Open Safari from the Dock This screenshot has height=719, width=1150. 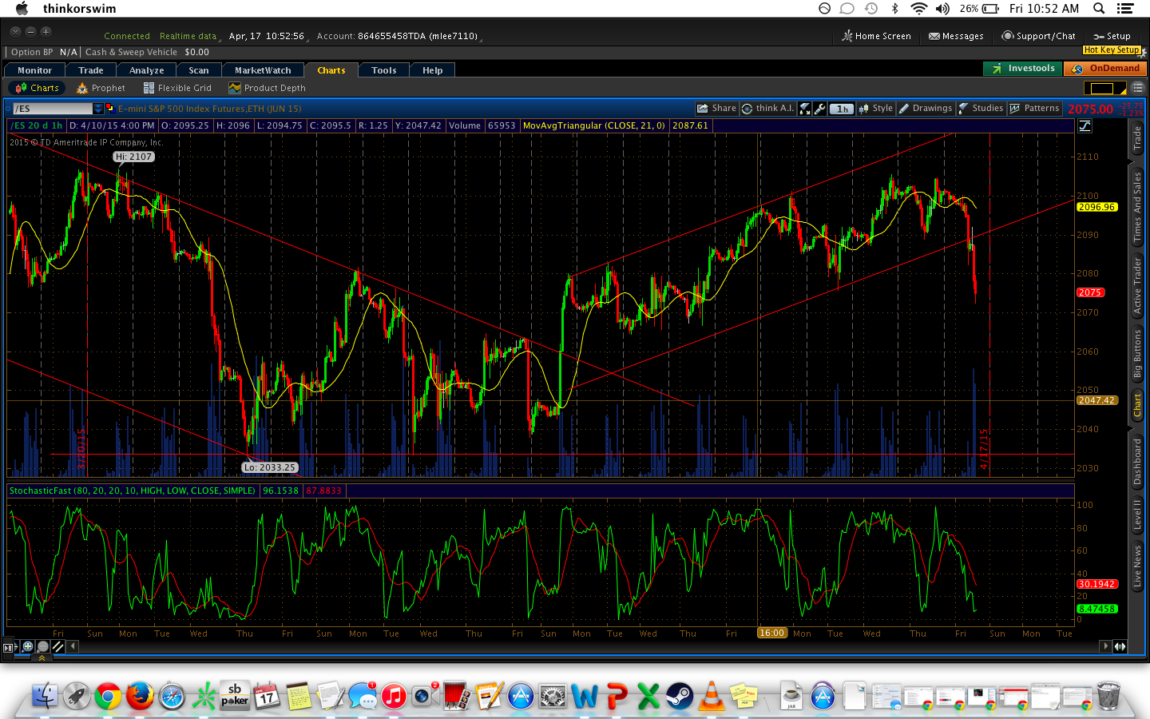pyautogui.click(x=172, y=696)
